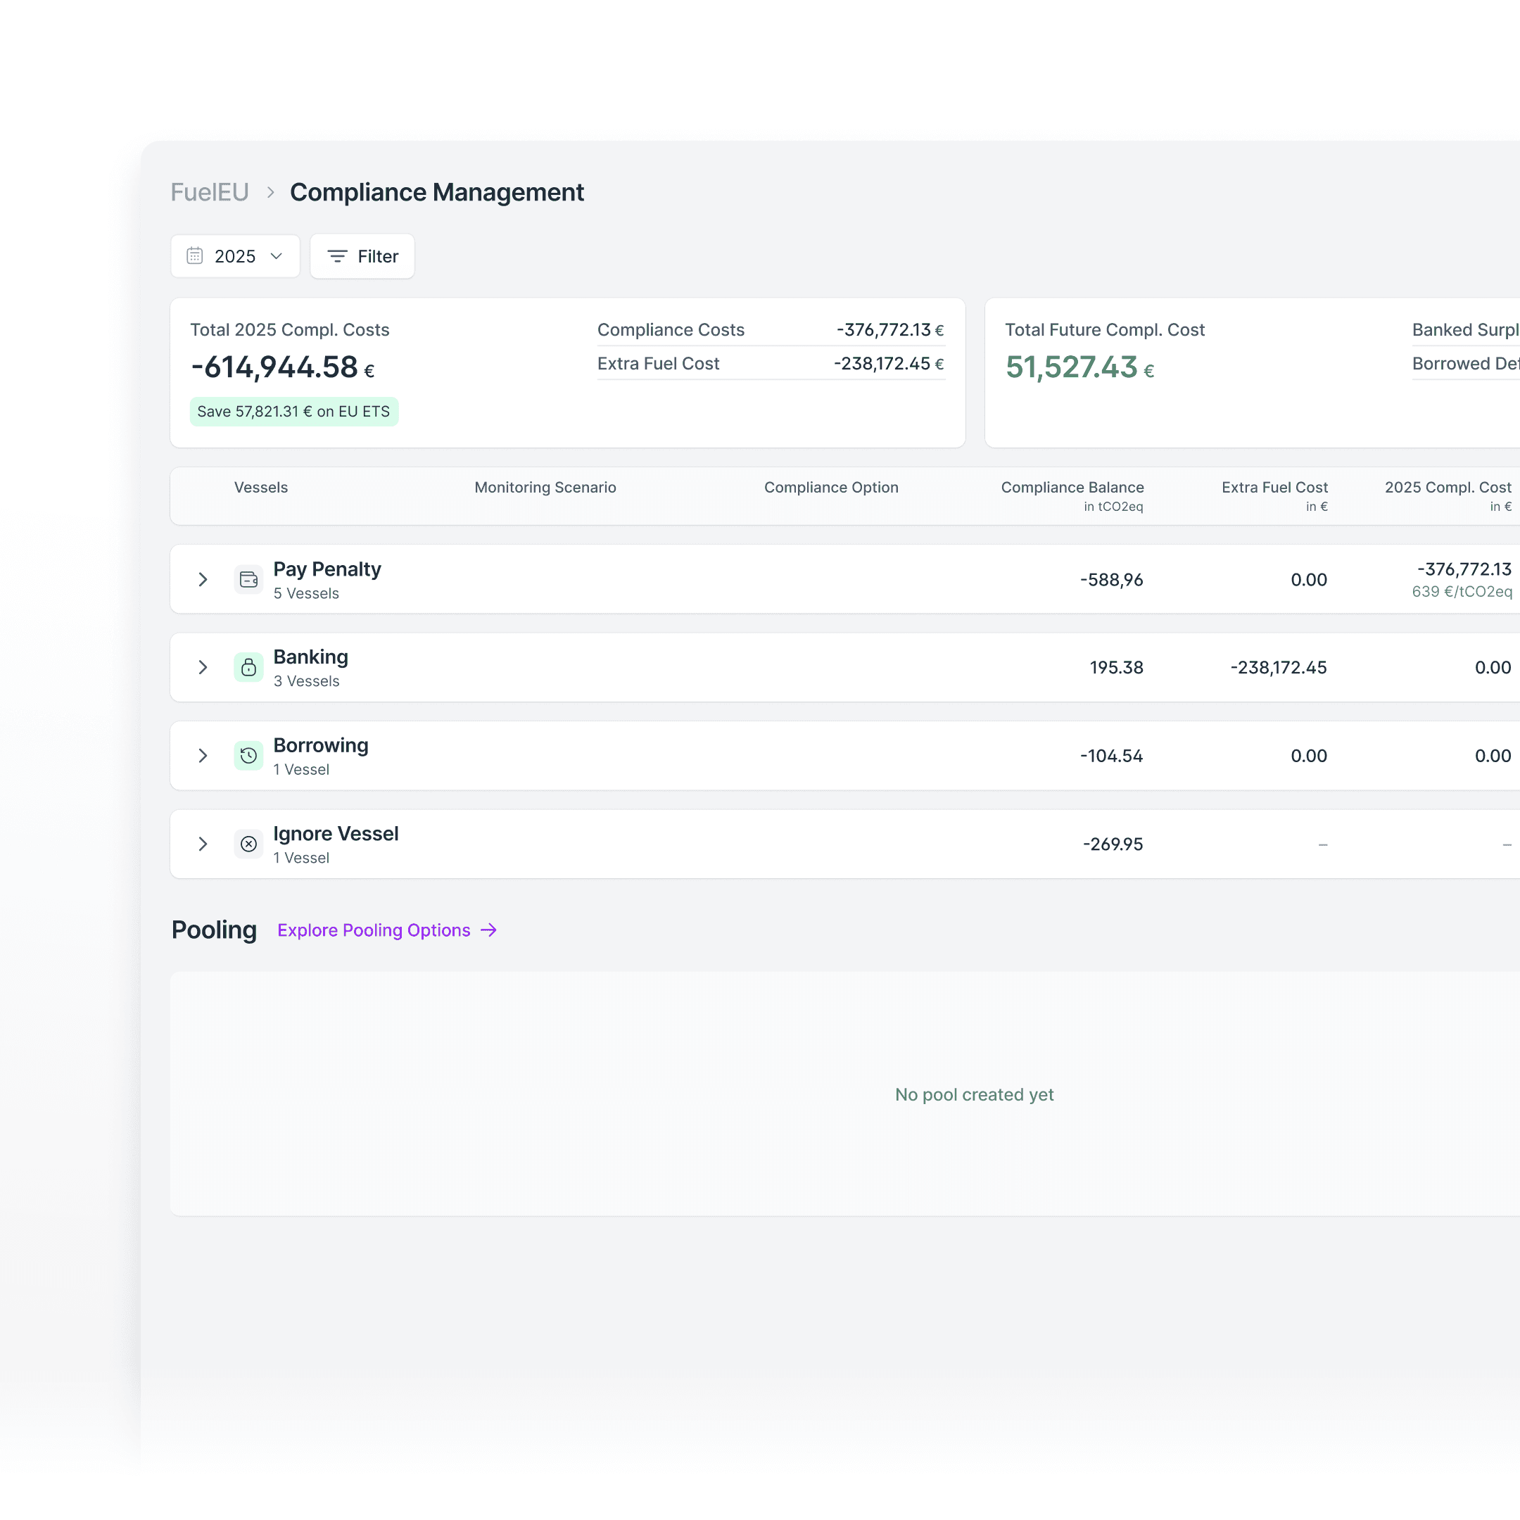
Task: Click the calendar icon in year selector
Action: (194, 255)
